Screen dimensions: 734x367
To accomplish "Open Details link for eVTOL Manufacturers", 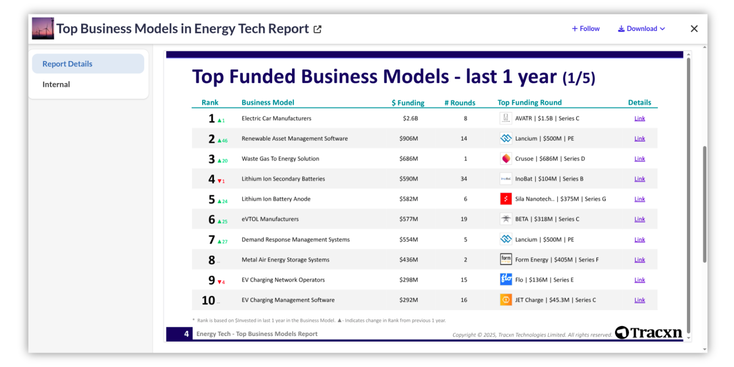I will click(639, 219).
